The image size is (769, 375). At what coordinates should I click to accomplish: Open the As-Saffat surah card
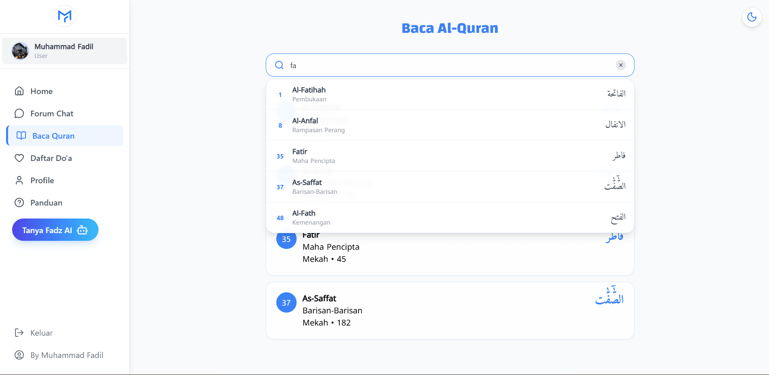450,310
